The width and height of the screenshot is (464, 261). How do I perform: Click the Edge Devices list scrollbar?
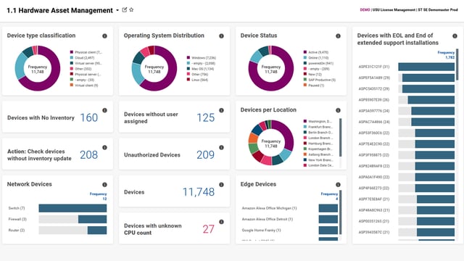(x=340, y=212)
